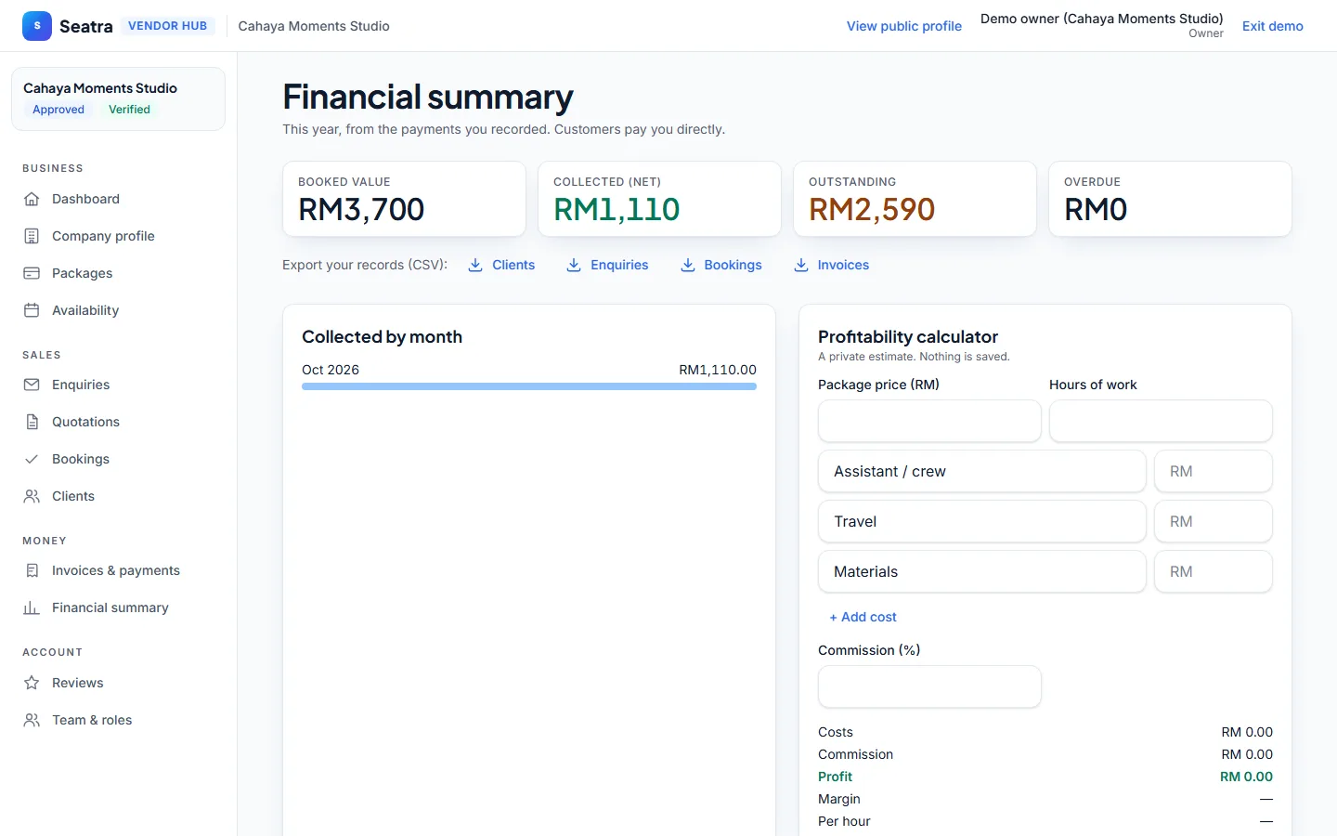Click the VENDOR HUB badge
The height and width of the screenshot is (836, 1337).
[167, 26]
